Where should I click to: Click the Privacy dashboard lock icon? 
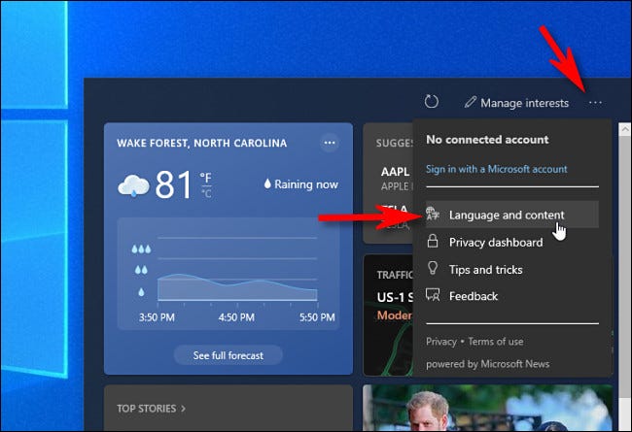point(434,242)
